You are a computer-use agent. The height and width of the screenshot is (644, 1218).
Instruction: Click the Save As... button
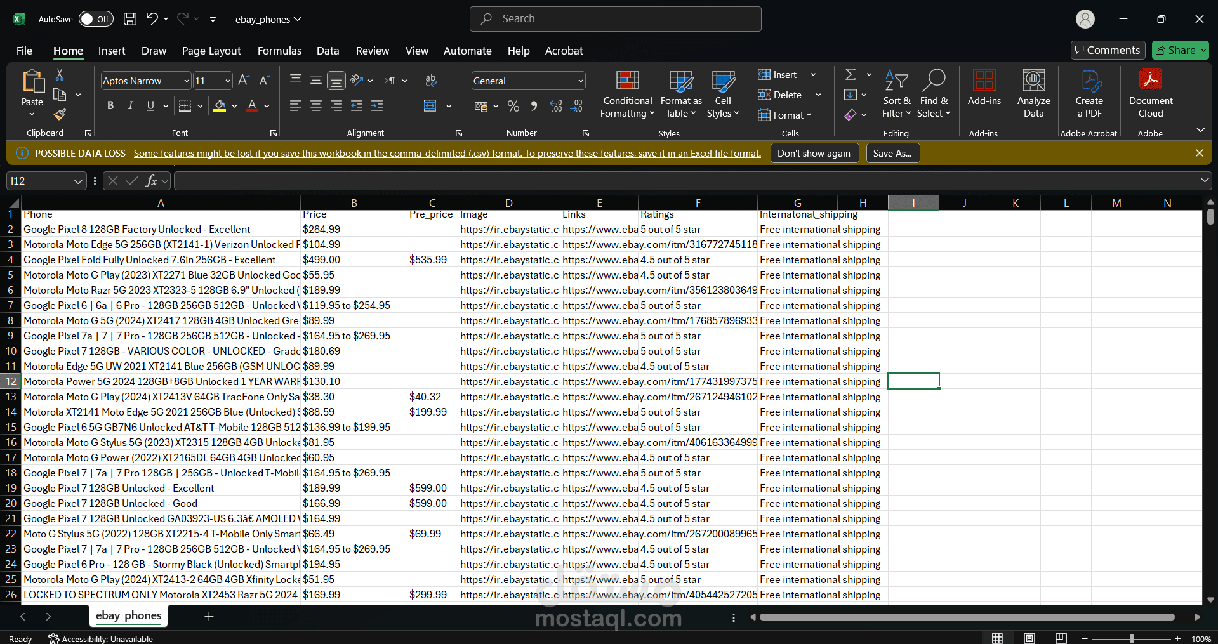(892, 154)
